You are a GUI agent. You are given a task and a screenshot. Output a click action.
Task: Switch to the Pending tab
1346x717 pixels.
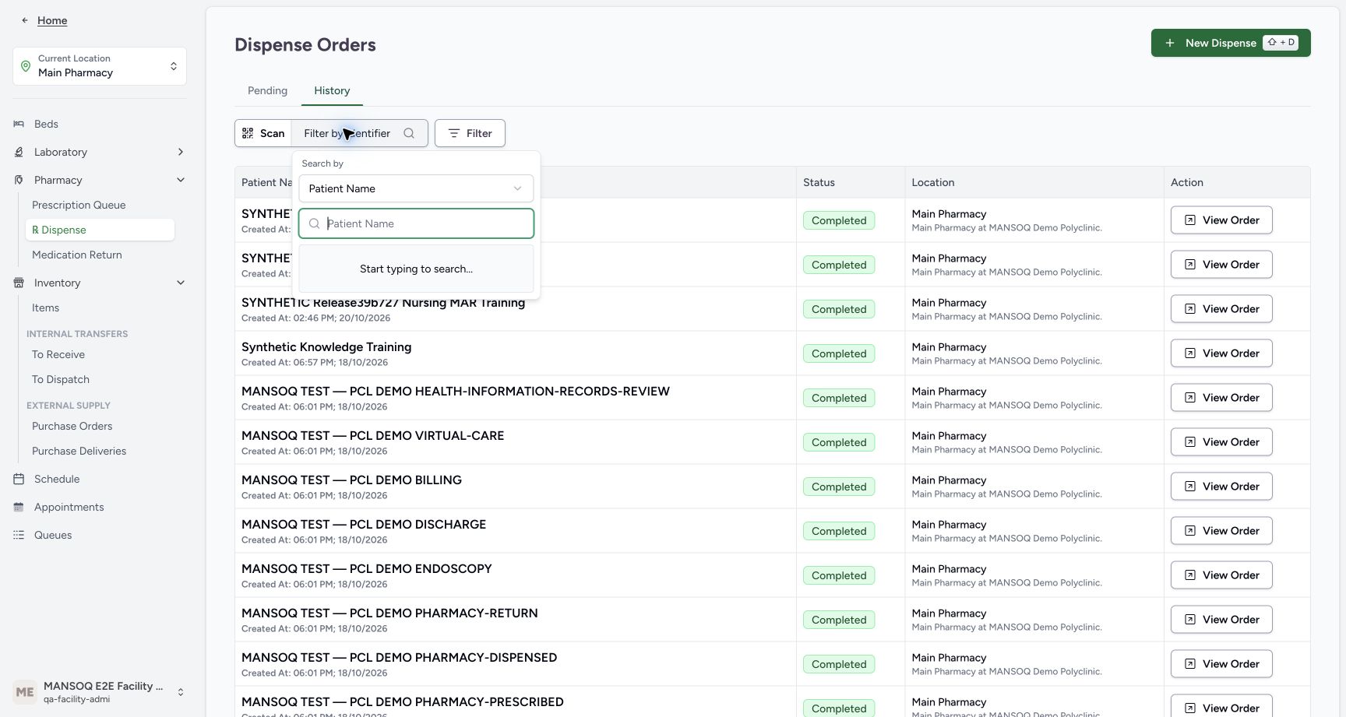click(x=267, y=90)
